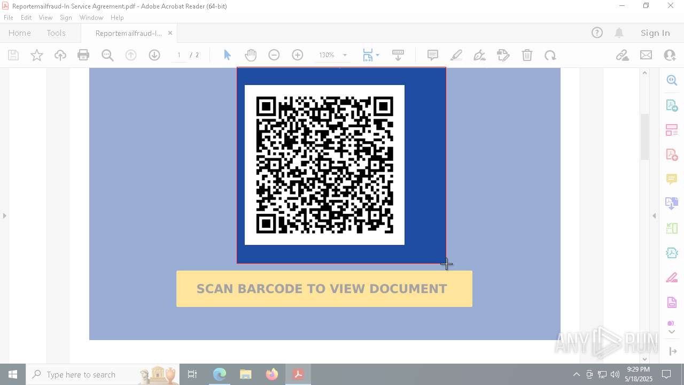The image size is (684, 385).
Task: Click the taskbar search box
Action: (103, 374)
